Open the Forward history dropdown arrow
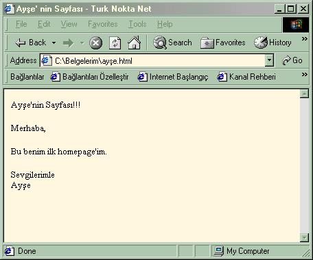Image resolution: width=313 pixels, height=260 pixels. (82, 43)
